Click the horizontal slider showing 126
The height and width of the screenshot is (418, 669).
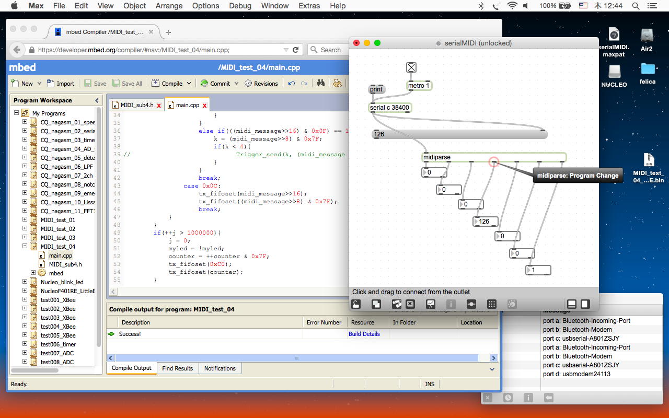[460, 134]
